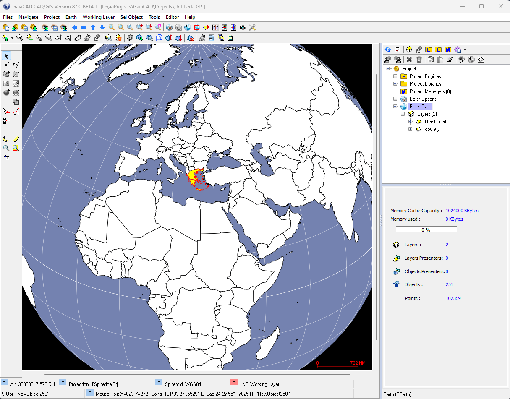Screen dimensions: 510x399
Task: Select the arrow pointer tool
Action: point(6,56)
